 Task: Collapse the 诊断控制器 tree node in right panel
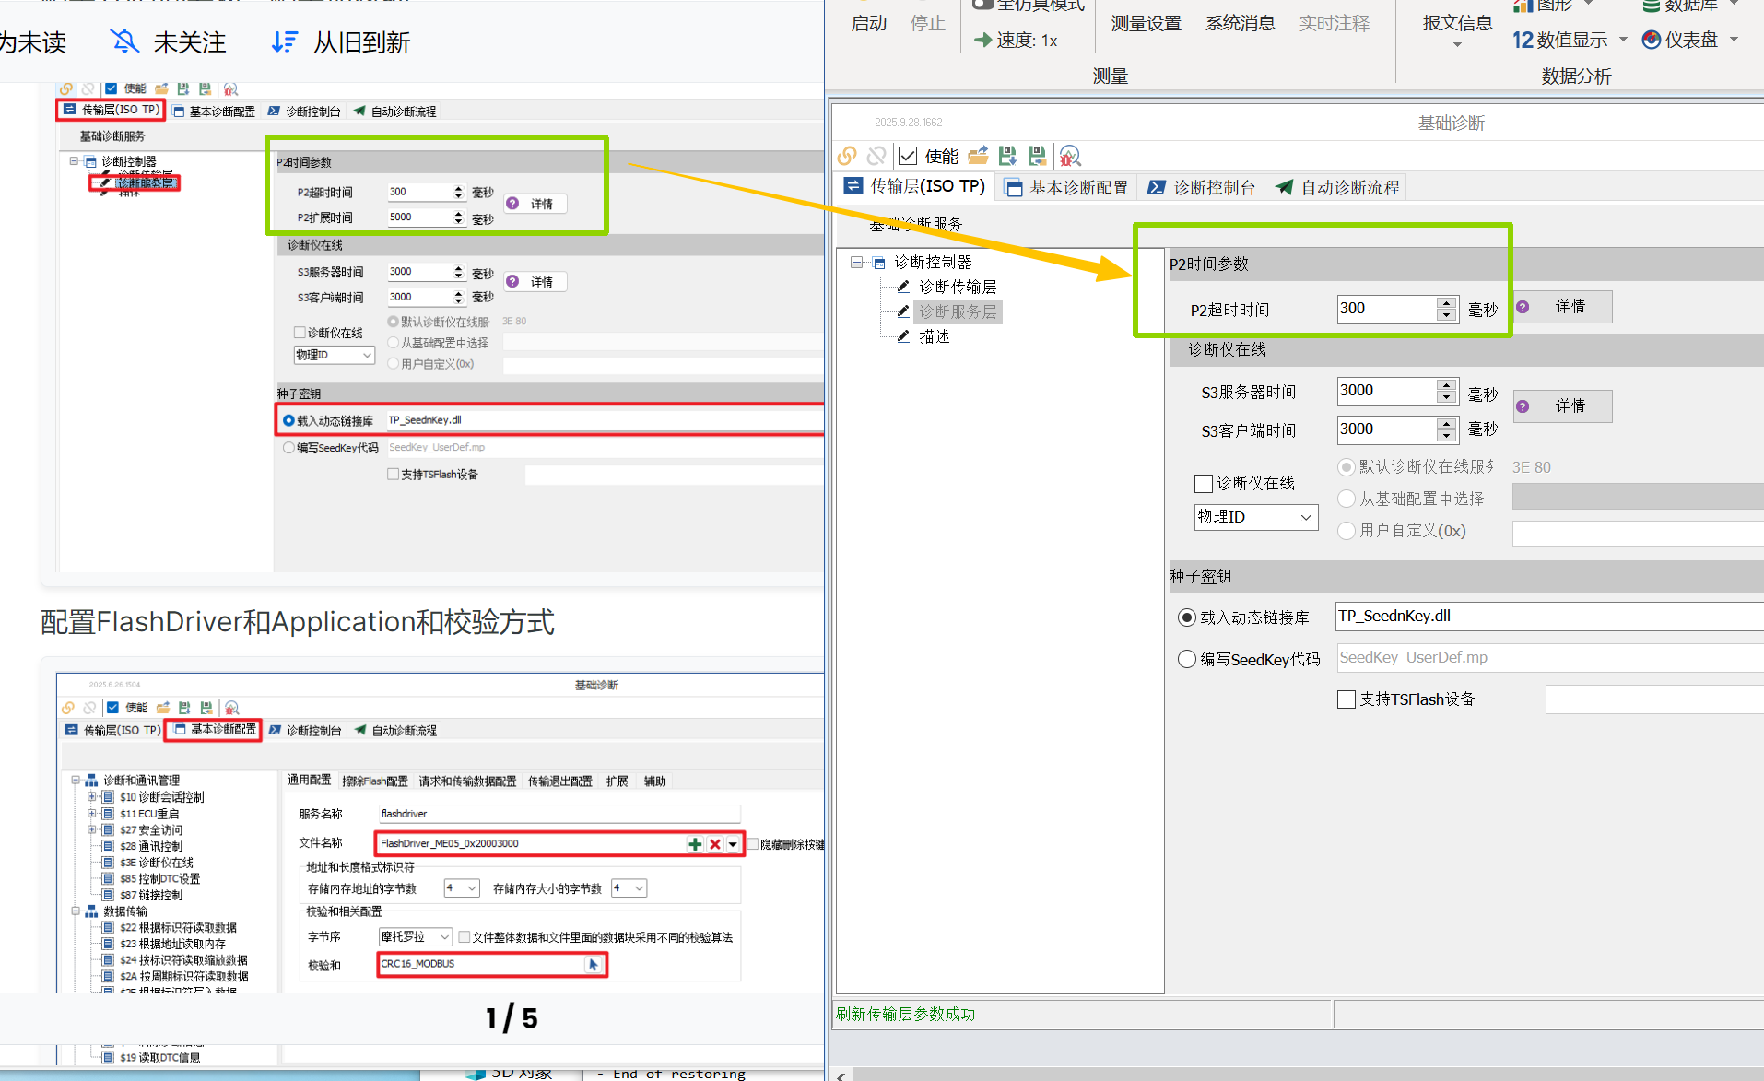856,263
